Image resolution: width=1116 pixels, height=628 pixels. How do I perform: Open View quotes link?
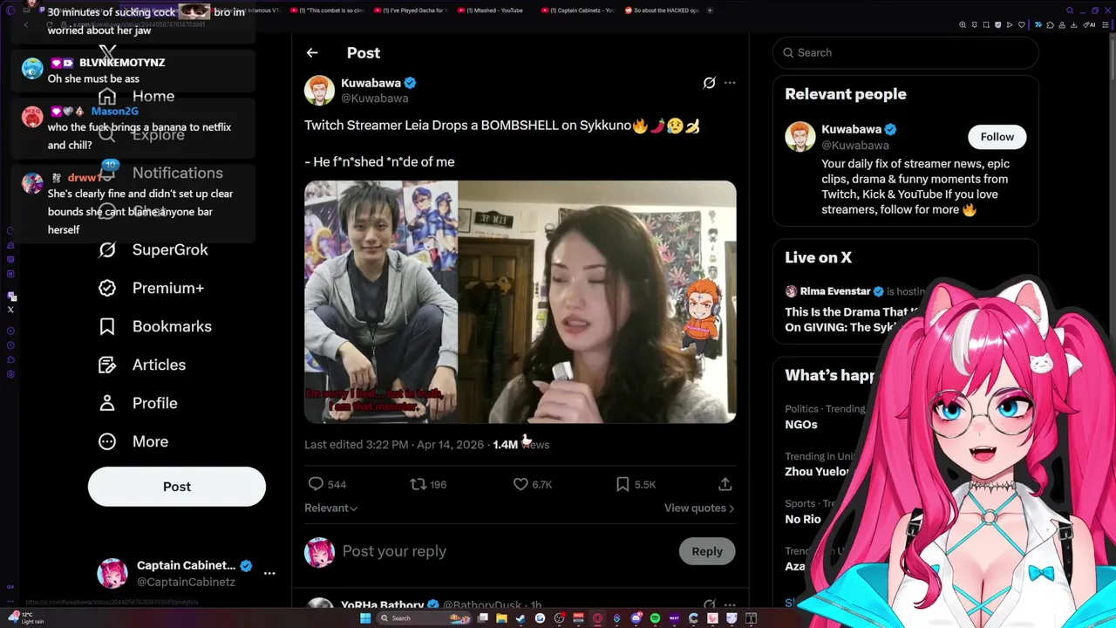[x=699, y=508]
